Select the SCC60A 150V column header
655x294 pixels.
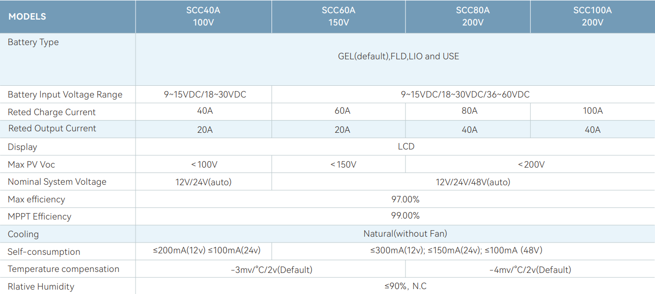point(338,17)
